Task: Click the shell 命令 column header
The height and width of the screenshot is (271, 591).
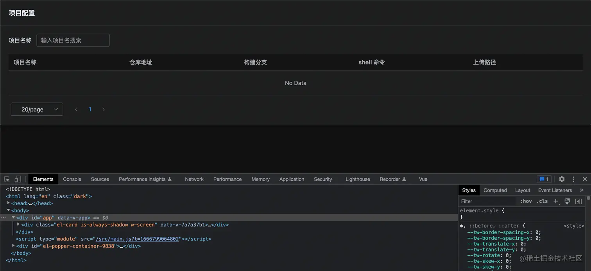Action: [371, 62]
